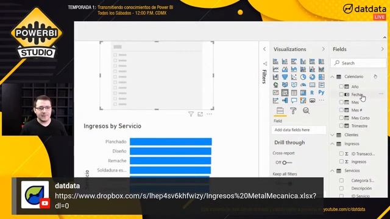
Task: Select the Gauge visual
Action: [x=303, y=85]
